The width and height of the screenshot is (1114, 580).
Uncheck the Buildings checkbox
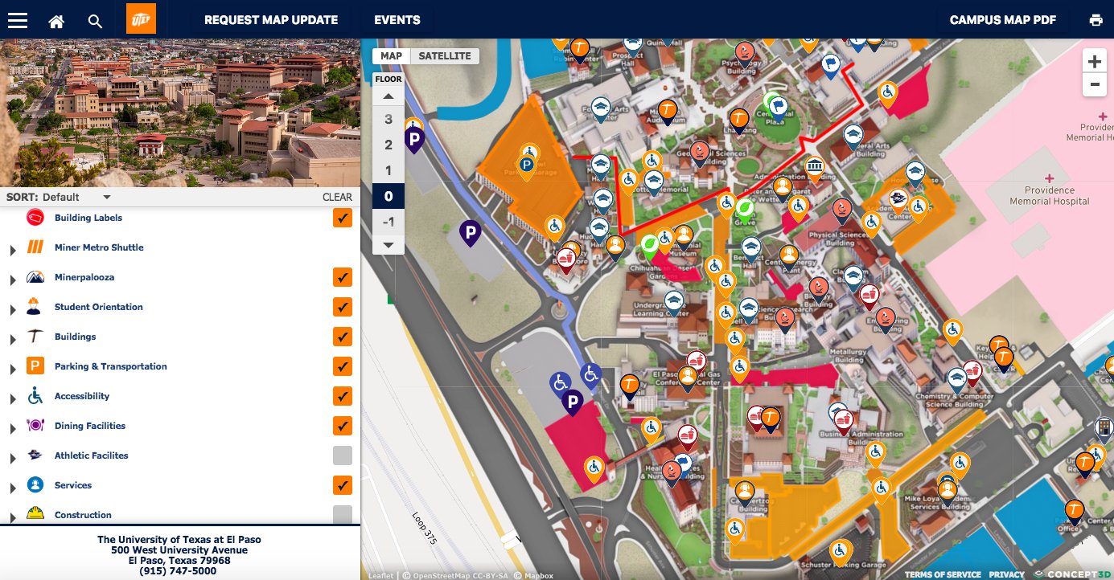pyautogui.click(x=343, y=337)
